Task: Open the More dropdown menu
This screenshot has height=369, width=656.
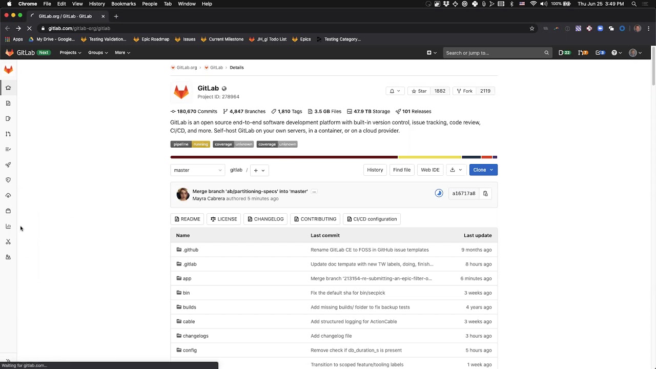Action: coord(122,52)
